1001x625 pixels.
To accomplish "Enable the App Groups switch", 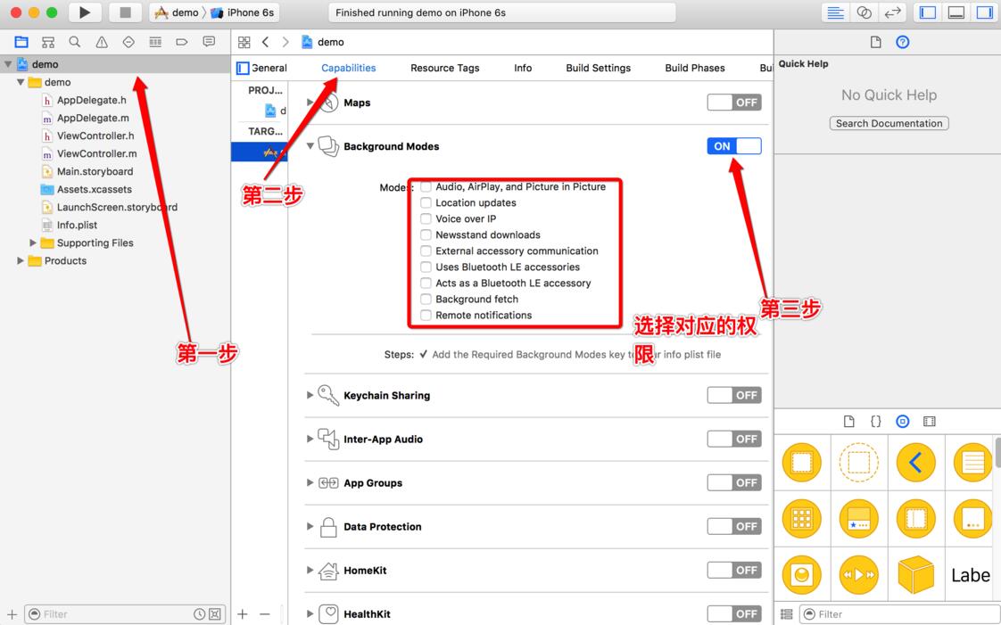I will [734, 482].
